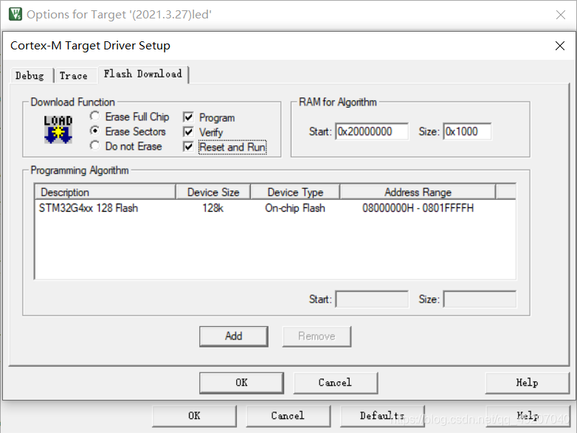Click the Remove algorithm button
The height and width of the screenshot is (433, 577).
pyautogui.click(x=317, y=336)
